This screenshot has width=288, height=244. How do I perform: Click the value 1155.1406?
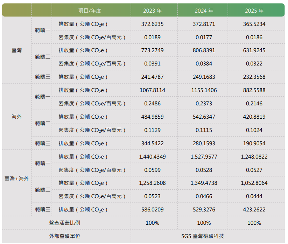click(x=204, y=90)
